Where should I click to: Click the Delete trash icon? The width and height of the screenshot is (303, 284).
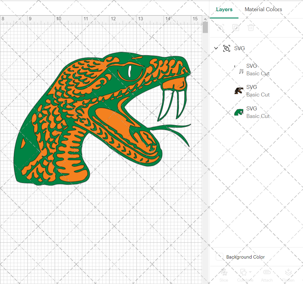pyautogui.click(x=251, y=28)
